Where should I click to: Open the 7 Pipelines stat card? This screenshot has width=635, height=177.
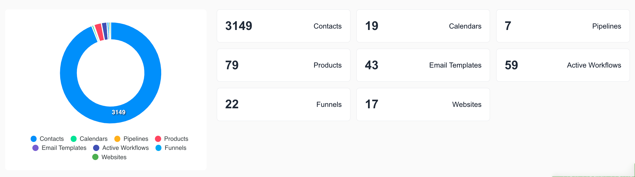coord(563,26)
